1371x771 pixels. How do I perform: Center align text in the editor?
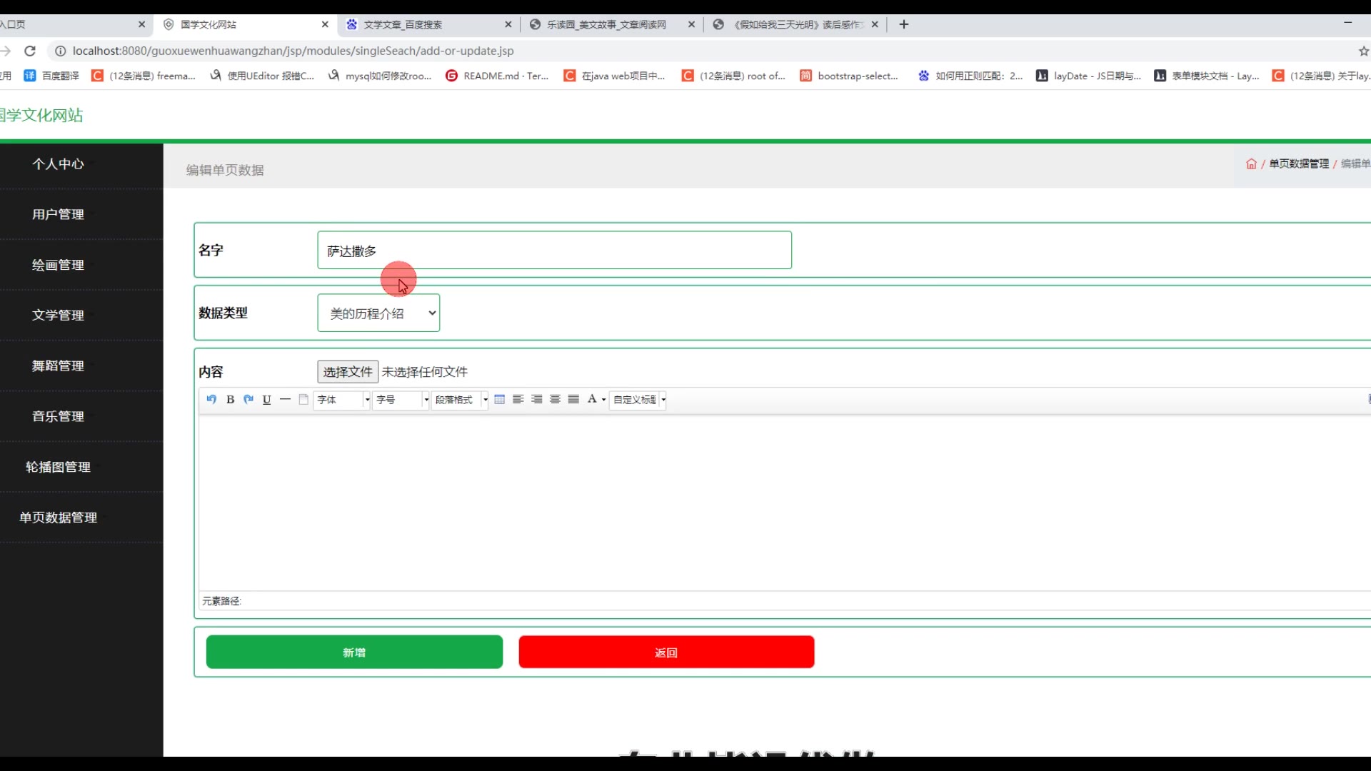555,399
